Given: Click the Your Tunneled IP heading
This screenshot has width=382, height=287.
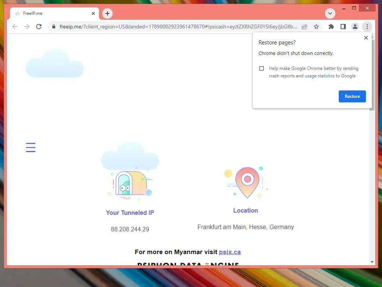Looking at the screenshot, I should point(130,213).
